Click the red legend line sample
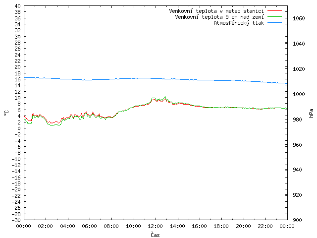Image resolution: width=317 pixels, height=238 pixels. tap(274, 11)
